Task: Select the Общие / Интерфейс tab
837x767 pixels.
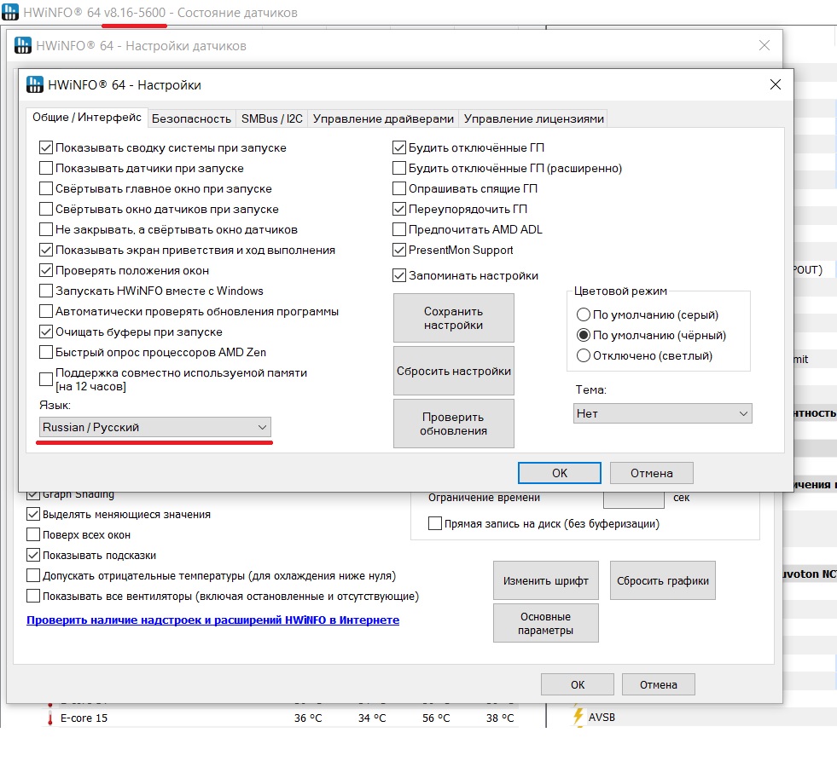Action: [86, 118]
